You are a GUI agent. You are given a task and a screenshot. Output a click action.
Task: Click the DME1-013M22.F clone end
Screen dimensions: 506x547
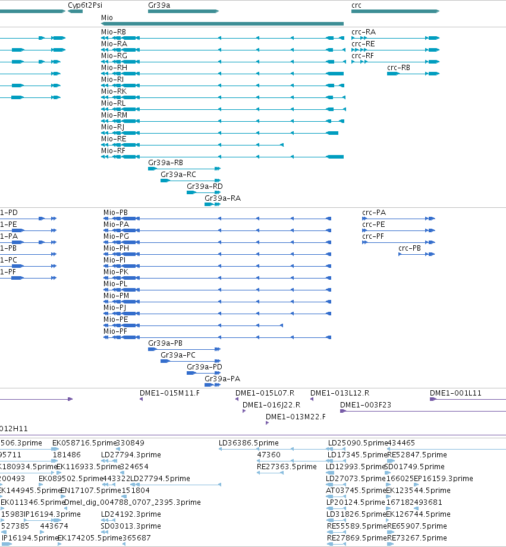pos(267,423)
